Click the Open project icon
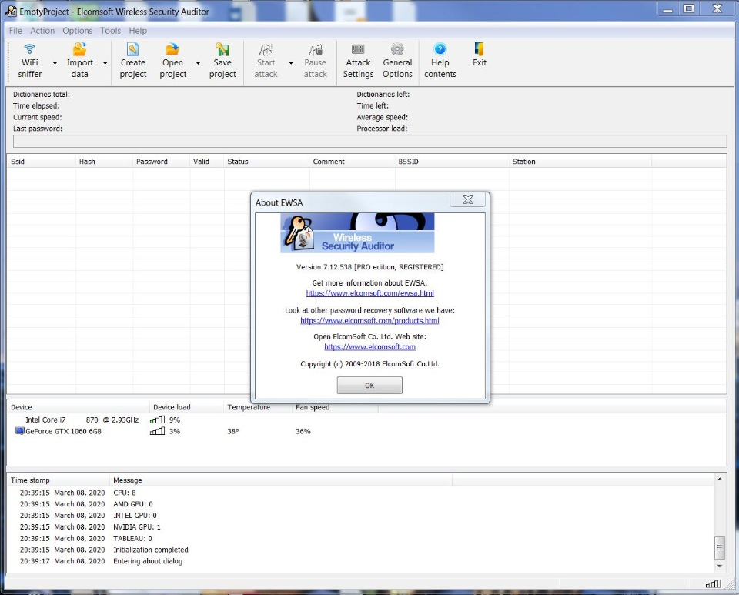 click(x=172, y=49)
